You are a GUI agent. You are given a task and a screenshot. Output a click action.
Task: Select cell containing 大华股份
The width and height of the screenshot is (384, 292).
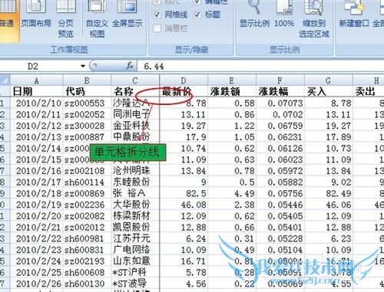point(135,205)
